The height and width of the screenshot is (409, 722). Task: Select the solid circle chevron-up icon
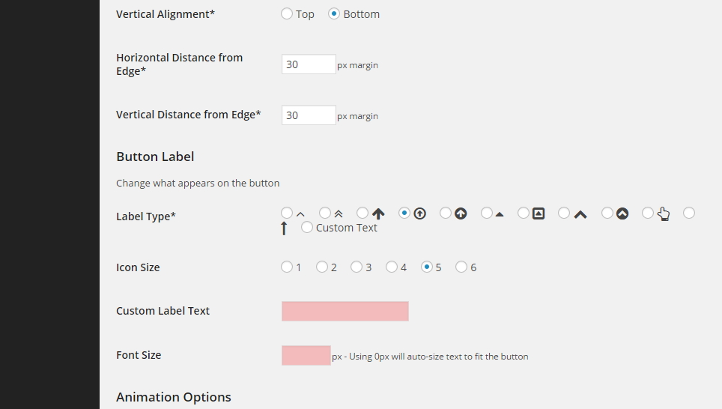[607, 213]
